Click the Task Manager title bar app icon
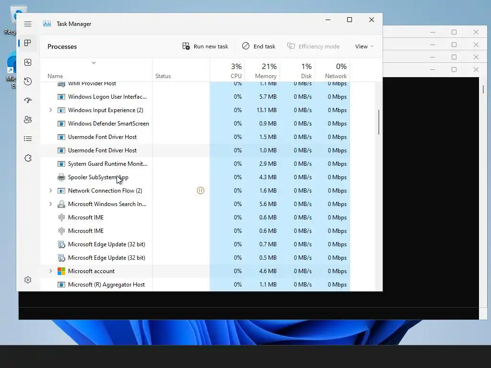 coord(47,24)
